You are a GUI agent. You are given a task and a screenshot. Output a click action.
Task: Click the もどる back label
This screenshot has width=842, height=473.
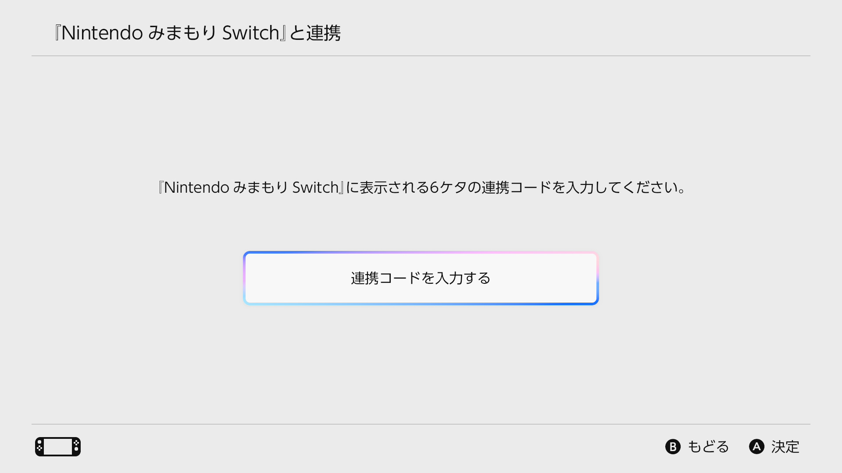[x=708, y=447]
